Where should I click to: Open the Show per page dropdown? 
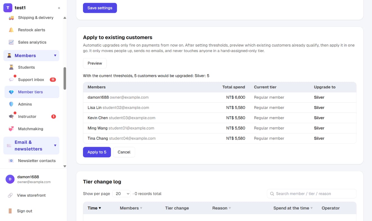pos(122,194)
